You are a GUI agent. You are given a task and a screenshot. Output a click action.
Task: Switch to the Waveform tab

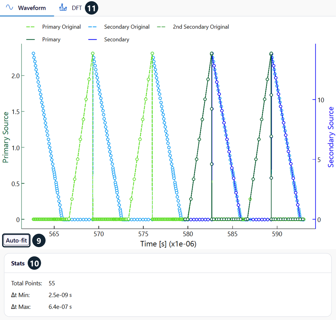coord(27,8)
